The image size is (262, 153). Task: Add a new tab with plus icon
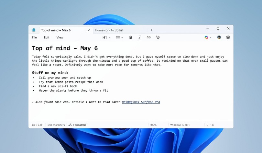point(151,30)
